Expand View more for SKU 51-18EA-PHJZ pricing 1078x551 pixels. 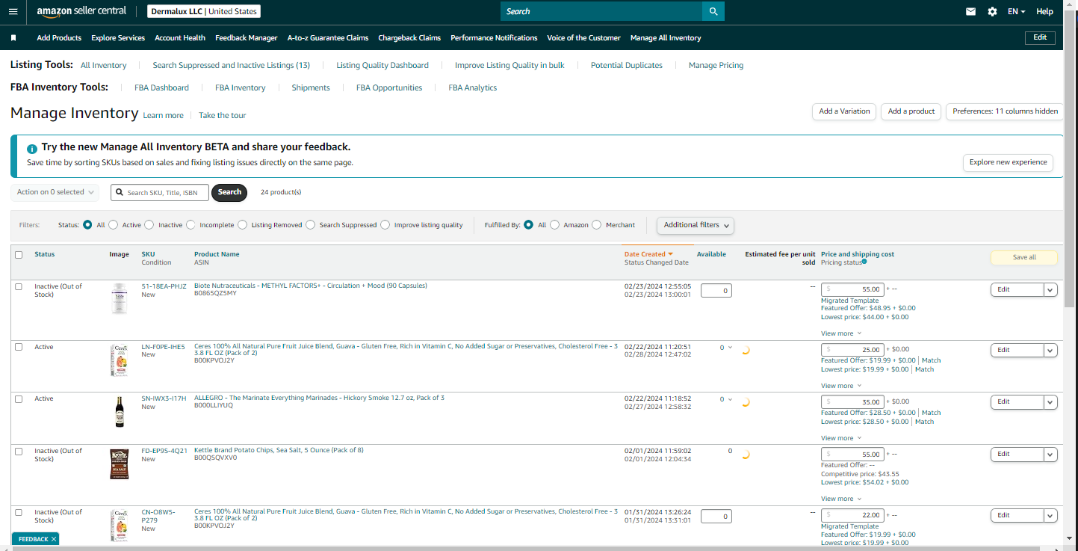[841, 333]
